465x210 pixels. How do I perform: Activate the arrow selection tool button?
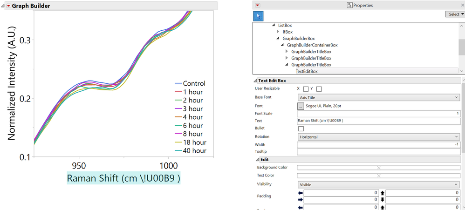pos(258,16)
